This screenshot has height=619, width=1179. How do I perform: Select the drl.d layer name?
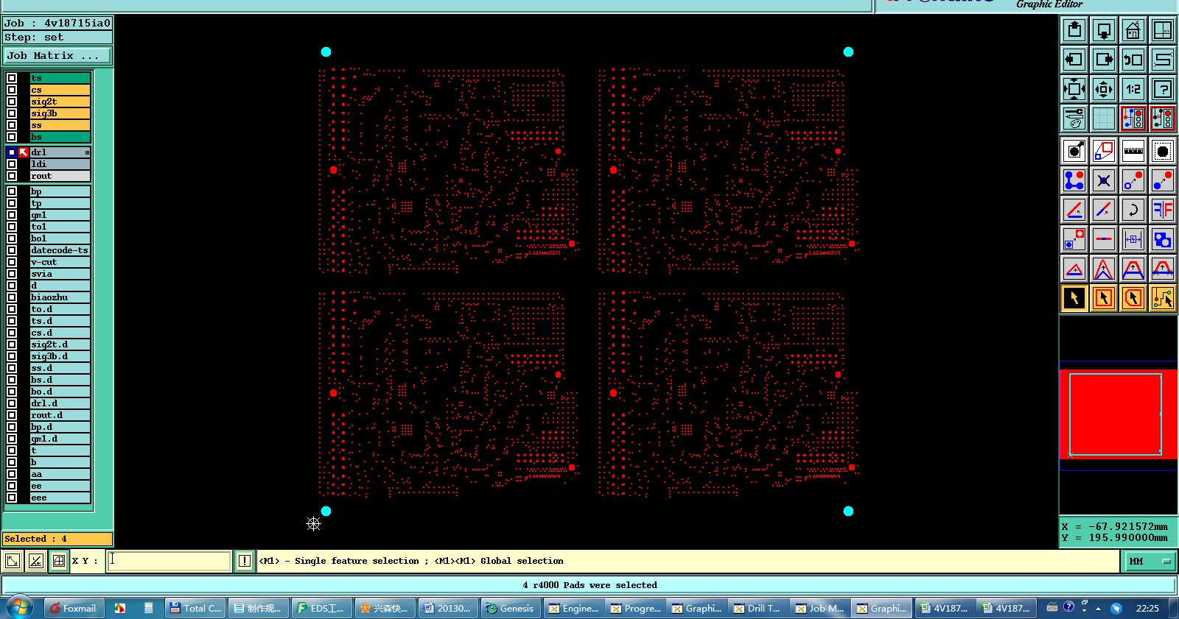(x=60, y=403)
